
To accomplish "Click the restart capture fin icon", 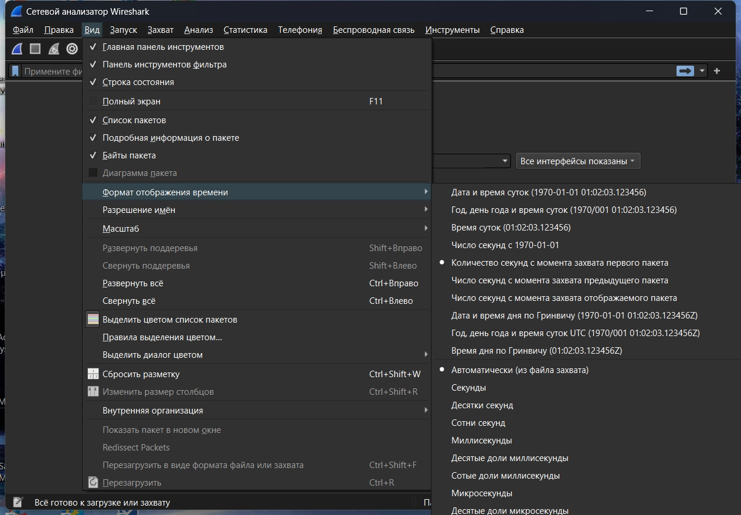I will click(54, 49).
